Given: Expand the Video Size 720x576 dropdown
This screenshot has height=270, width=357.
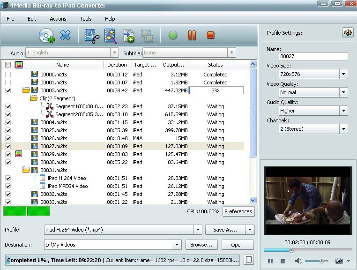Looking at the screenshot, I should coord(343,75).
